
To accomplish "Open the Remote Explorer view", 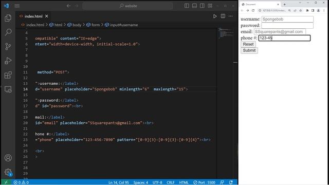I will (8, 89).
